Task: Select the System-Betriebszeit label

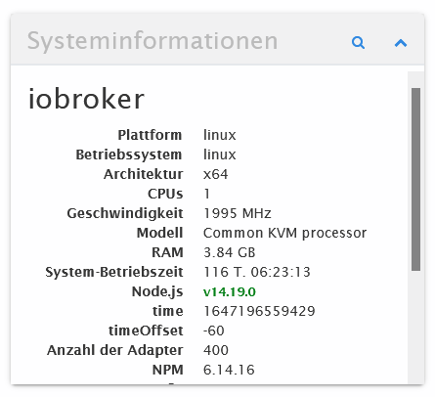Action: click(114, 273)
